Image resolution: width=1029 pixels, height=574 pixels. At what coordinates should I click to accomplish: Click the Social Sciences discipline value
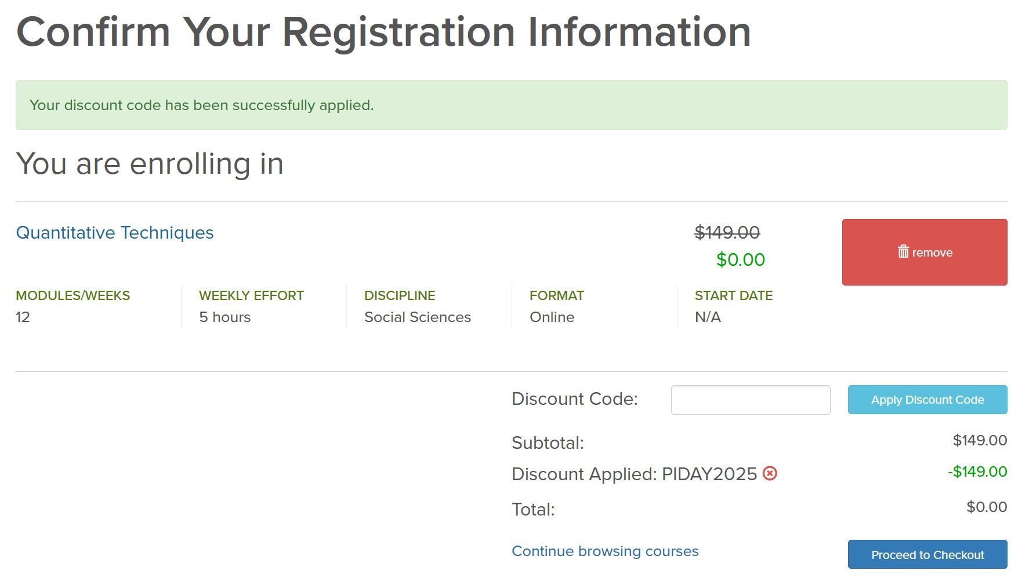click(x=417, y=317)
